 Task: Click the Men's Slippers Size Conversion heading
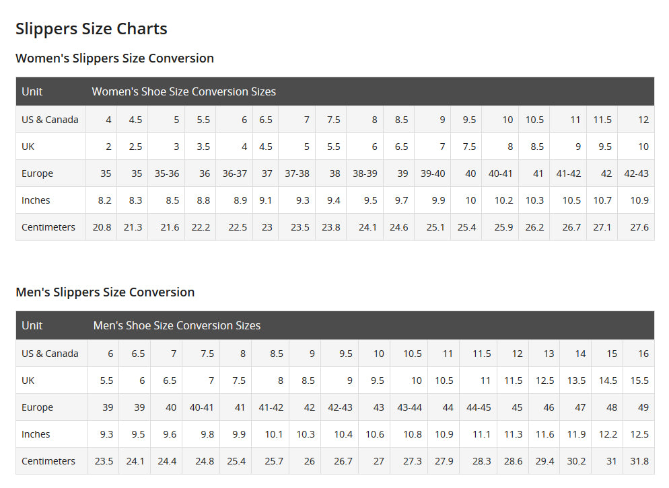click(105, 292)
